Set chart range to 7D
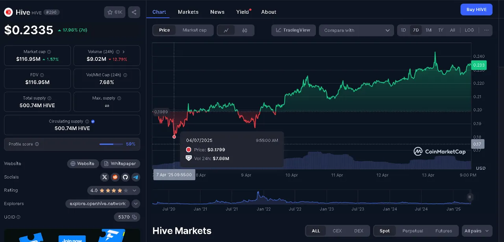This screenshot has width=504, height=242. point(416,30)
